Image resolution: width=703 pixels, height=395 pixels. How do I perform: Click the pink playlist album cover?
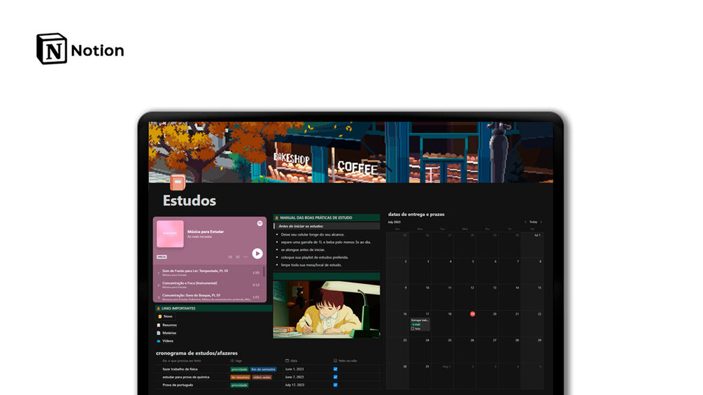coord(170,234)
